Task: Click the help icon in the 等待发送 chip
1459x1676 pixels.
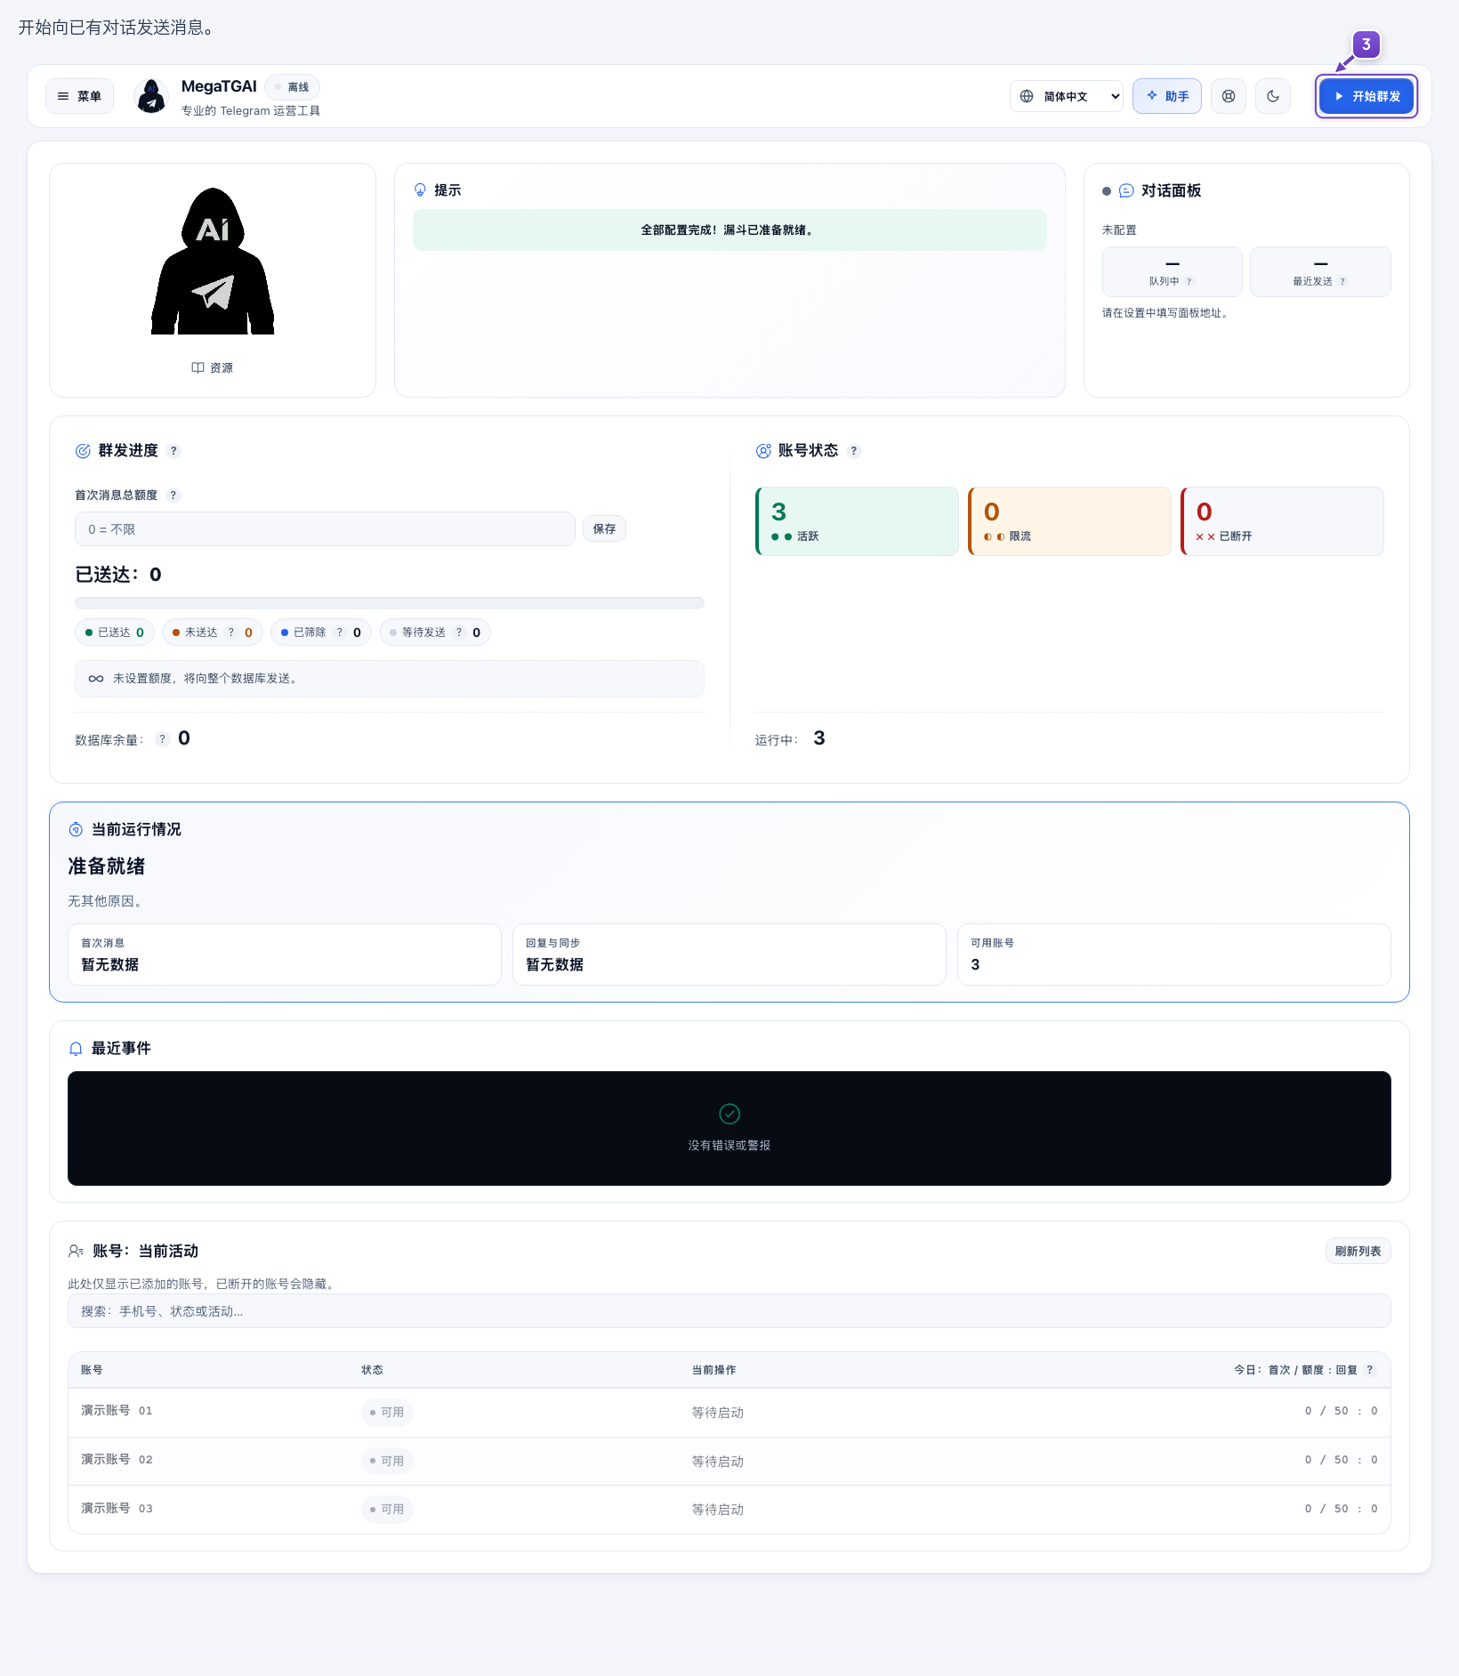Action: point(459,633)
